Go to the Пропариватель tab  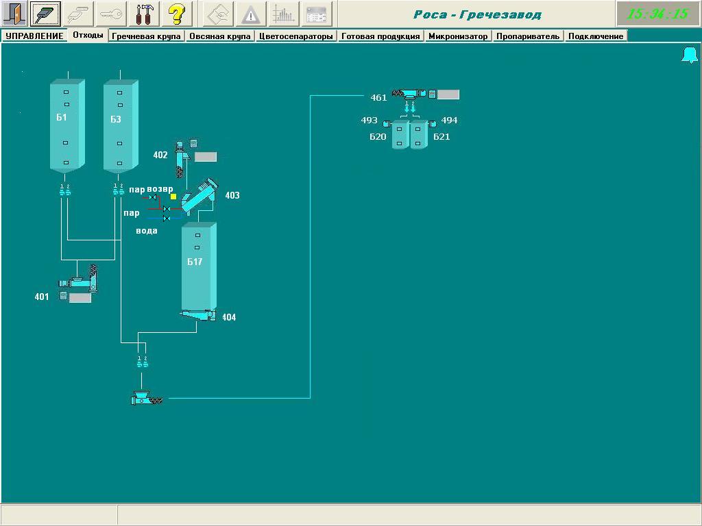click(x=528, y=36)
